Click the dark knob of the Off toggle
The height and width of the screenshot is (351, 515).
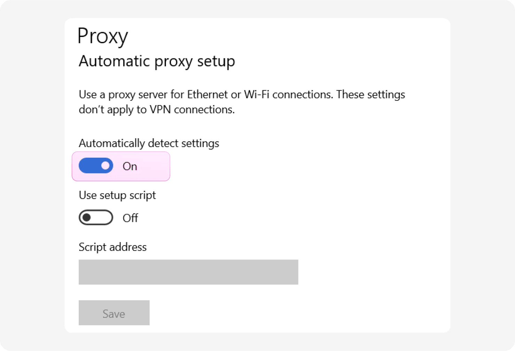87,218
